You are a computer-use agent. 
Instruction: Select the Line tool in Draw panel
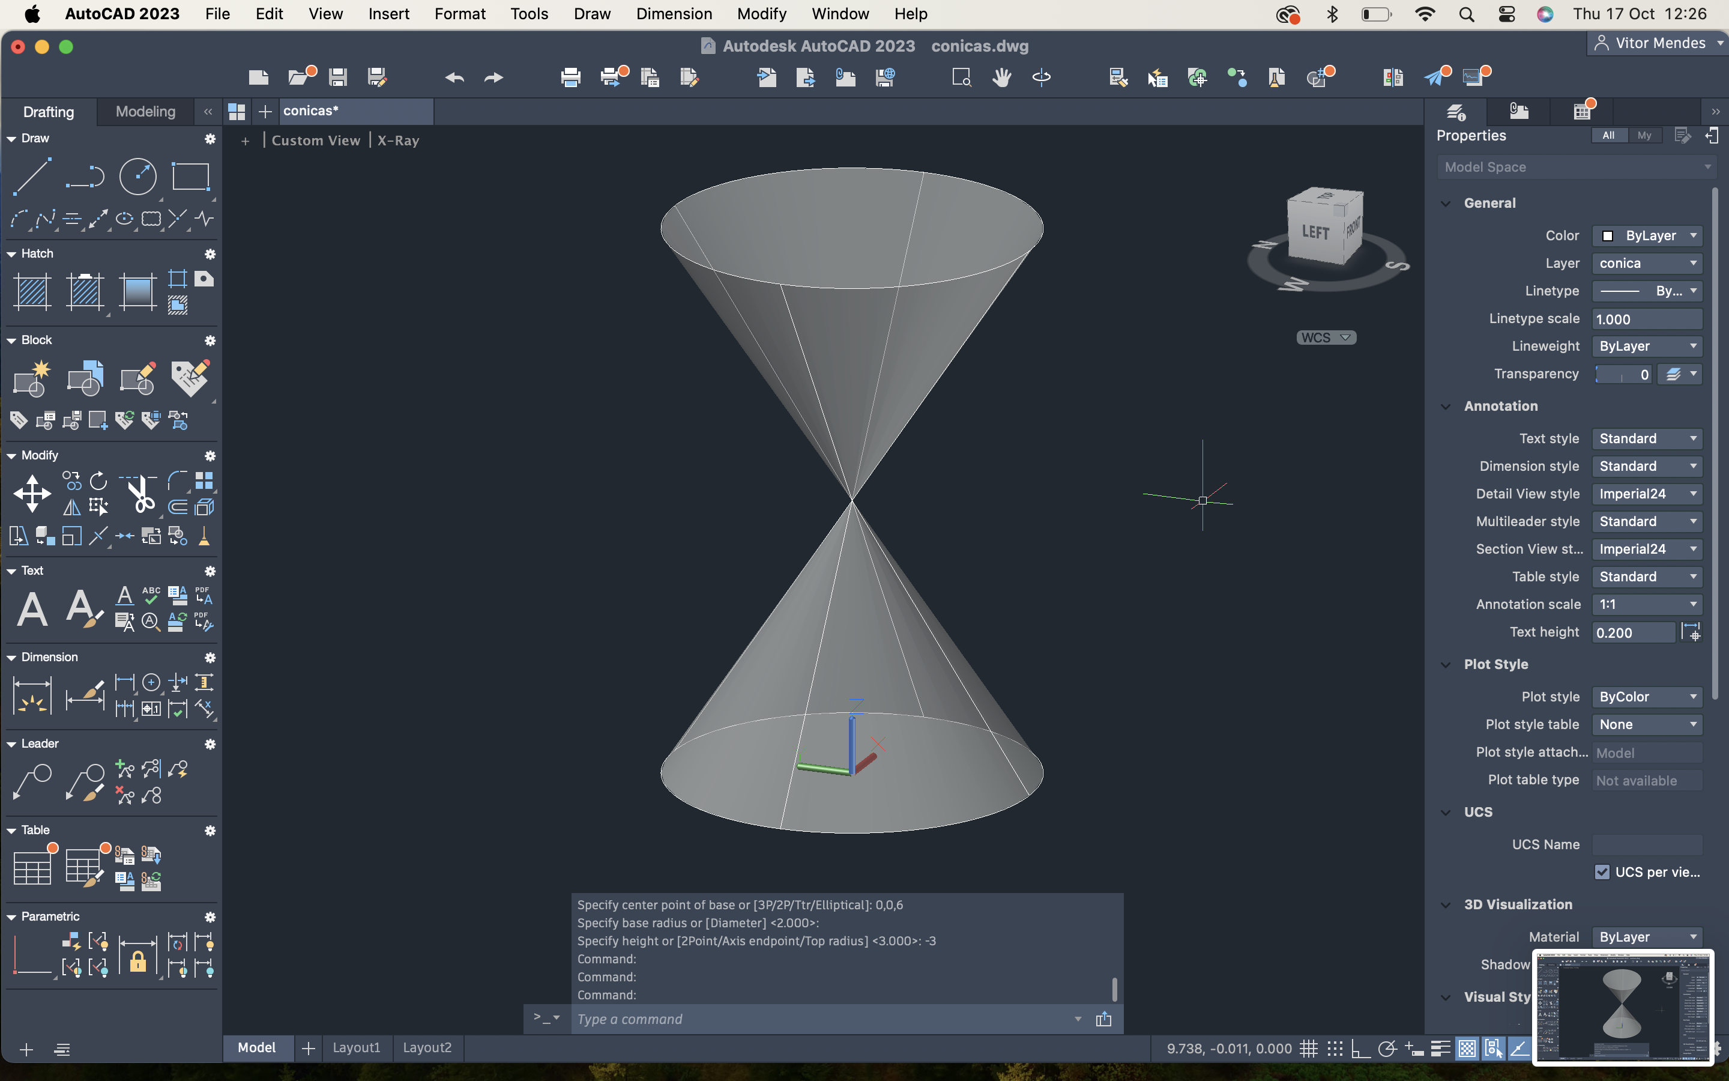[x=32, y=176]
